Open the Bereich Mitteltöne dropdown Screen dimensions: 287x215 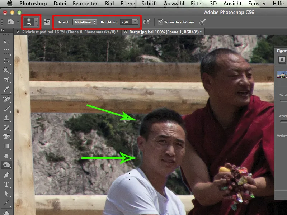(85, 22)
